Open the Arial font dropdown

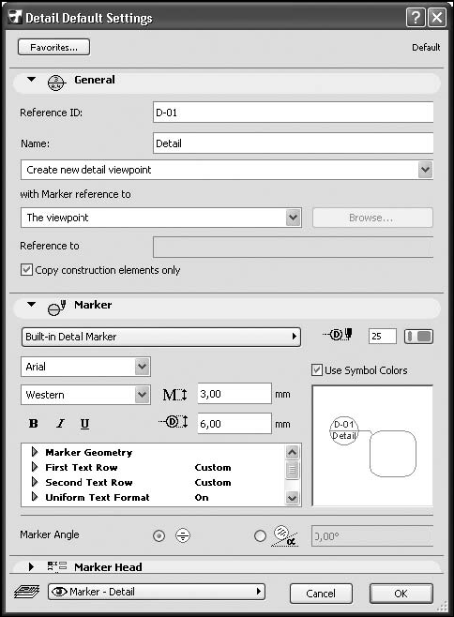[86, 367]
